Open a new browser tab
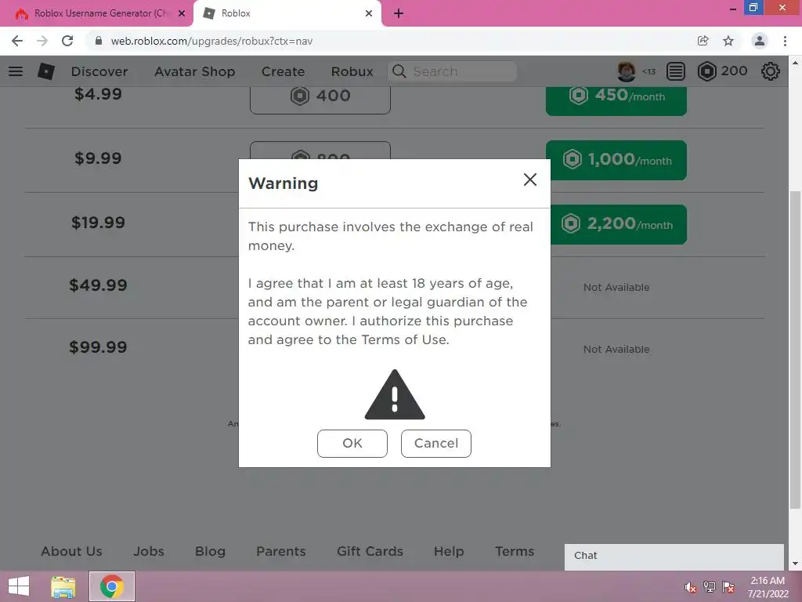 [399, 13]
